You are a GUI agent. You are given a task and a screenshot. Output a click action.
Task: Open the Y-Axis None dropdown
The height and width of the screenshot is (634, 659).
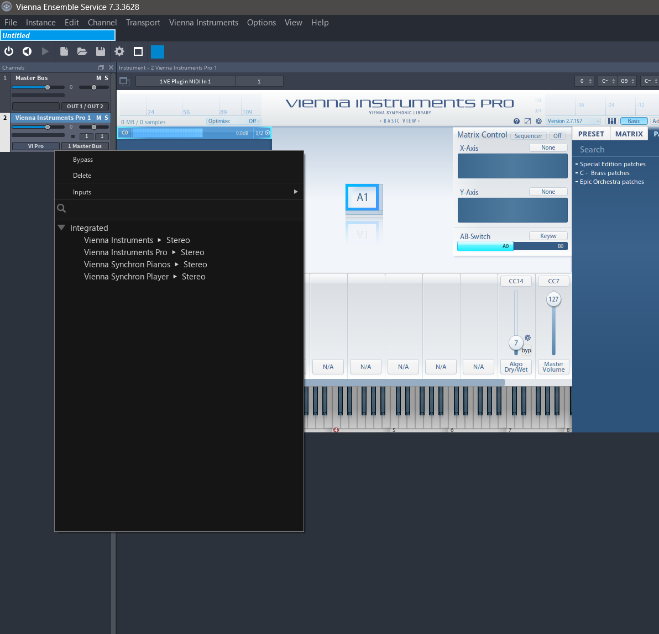click(548, 192)
